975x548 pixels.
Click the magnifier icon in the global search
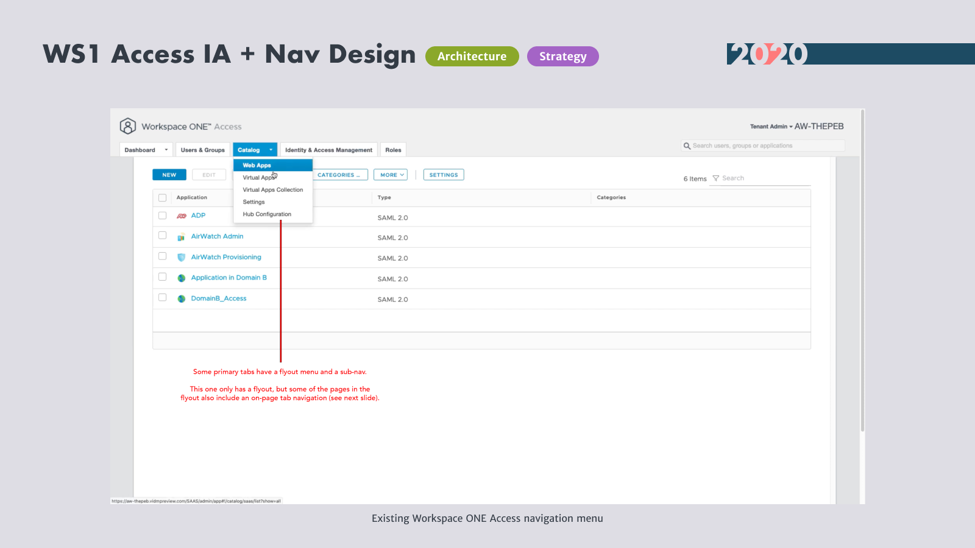click(687, 146)
